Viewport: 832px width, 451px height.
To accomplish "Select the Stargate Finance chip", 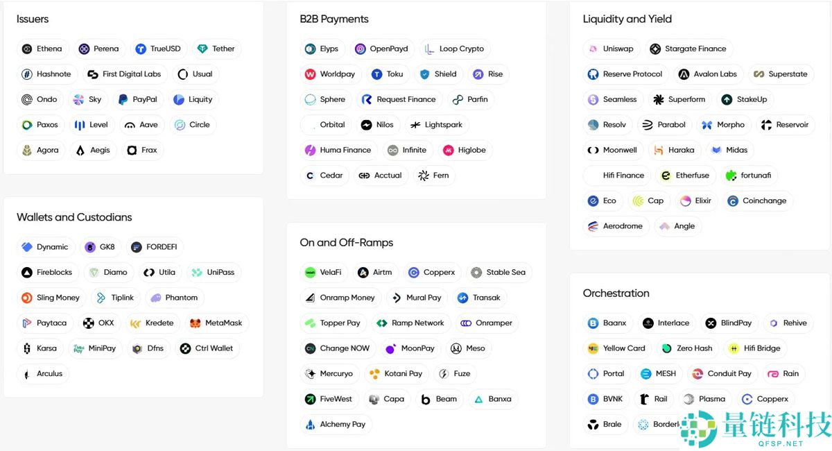I will pos(688,49).
